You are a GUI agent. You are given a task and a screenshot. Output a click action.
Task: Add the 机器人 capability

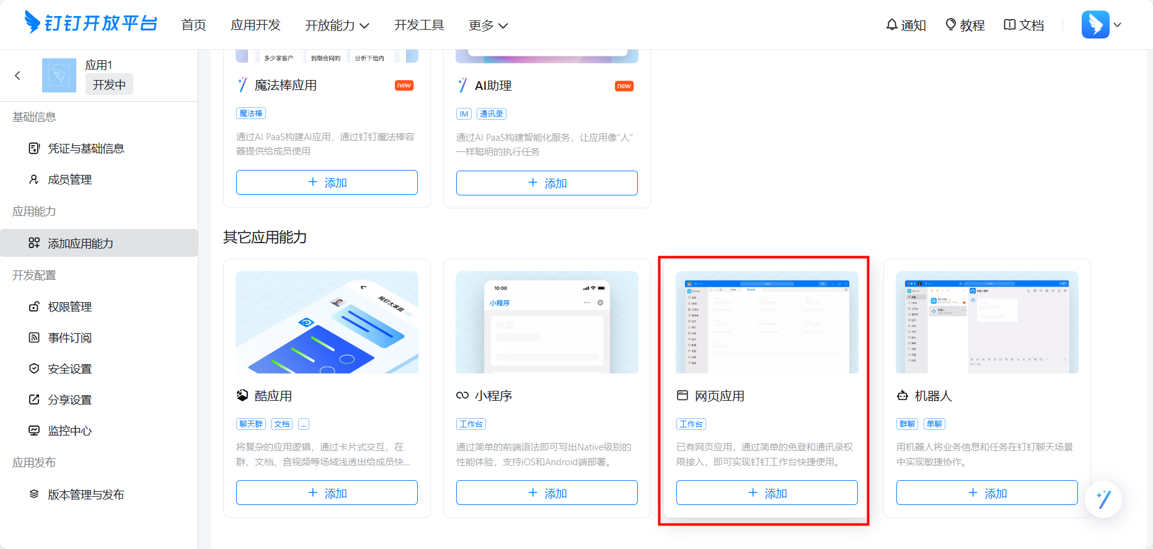987,493
